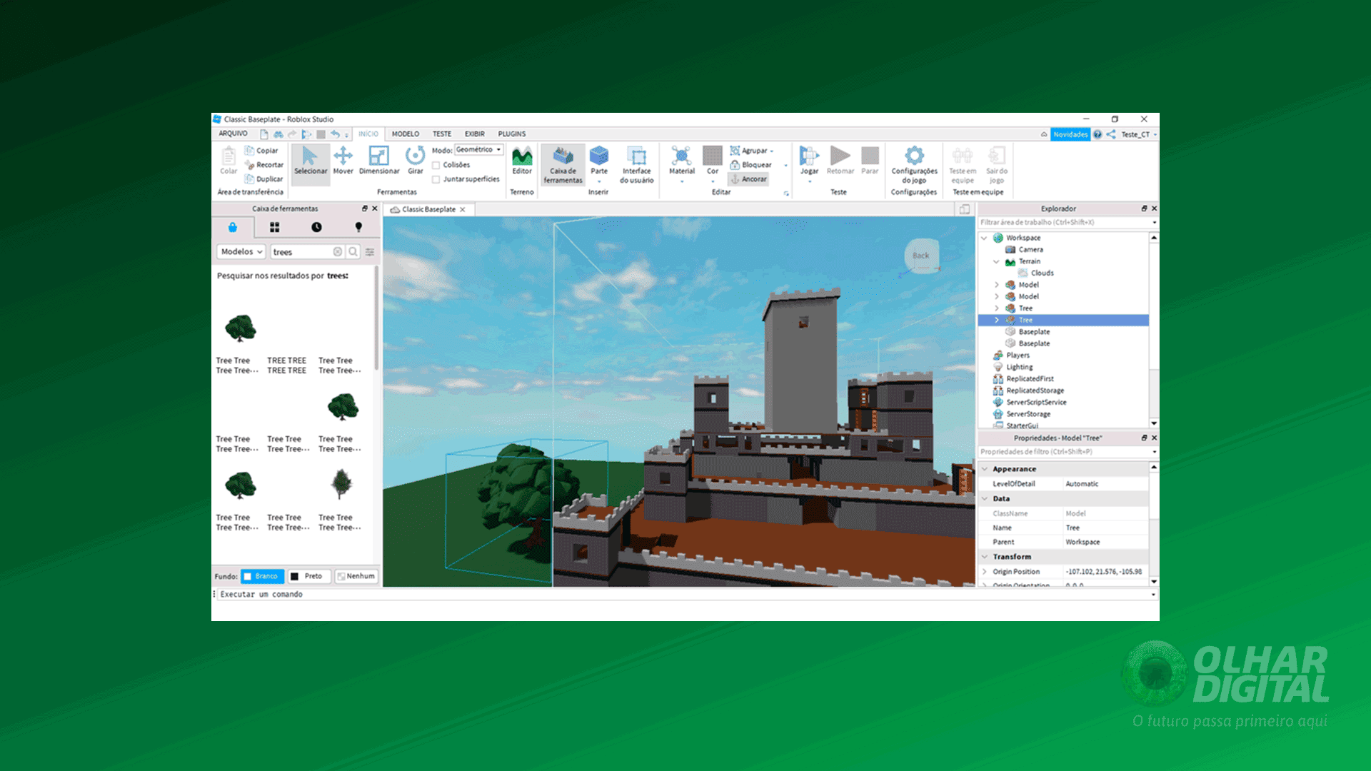Click the help question mark icon
Image resolution: width=1371 pixels, height=771 pixels.
coord(1098,134)
